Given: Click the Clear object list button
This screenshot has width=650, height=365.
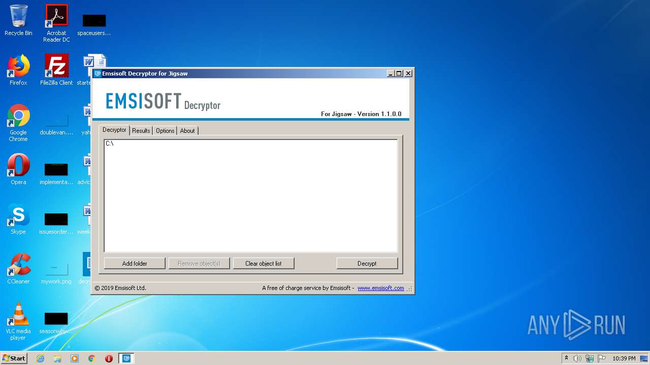Looking at the screenshot, I should (264, 264).
